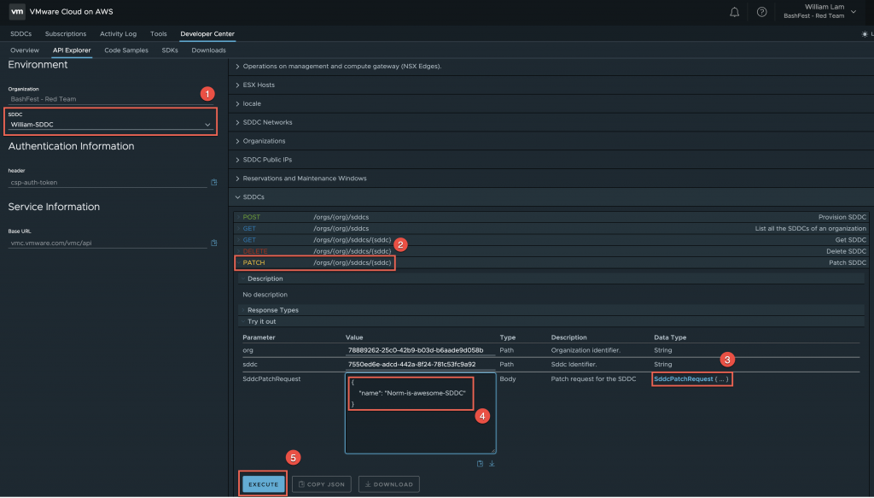
Task: Open the help question mark icon
Action: [761, 12]
